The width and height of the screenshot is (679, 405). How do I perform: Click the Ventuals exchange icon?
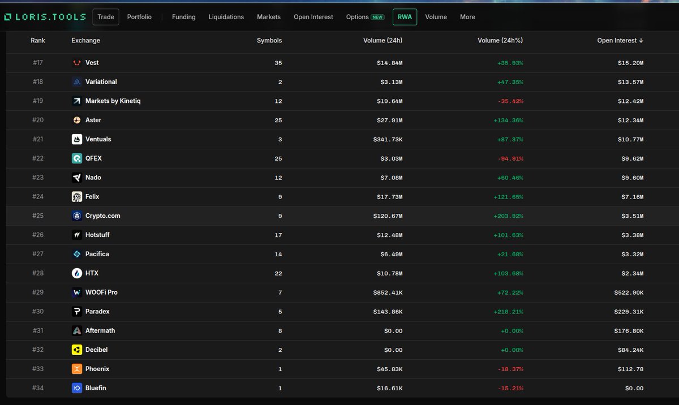(77, 139)
